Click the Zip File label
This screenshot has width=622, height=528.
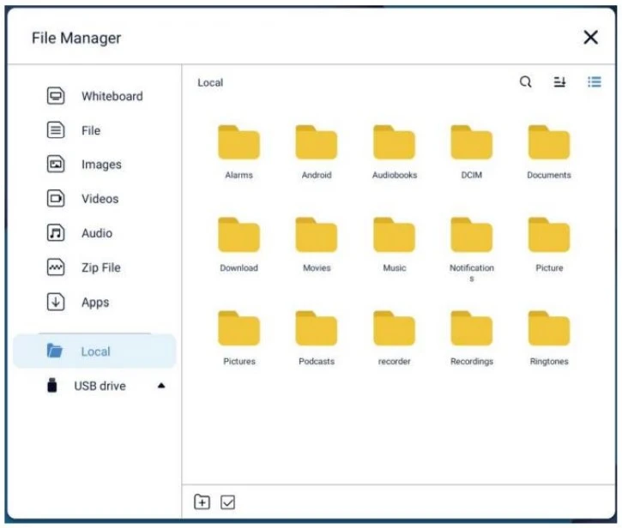[101, 267]
